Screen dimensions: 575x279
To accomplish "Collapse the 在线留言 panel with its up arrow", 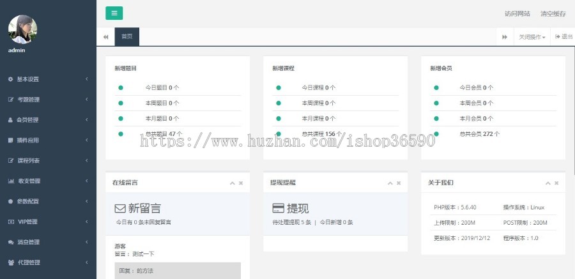I will point(232,183).
